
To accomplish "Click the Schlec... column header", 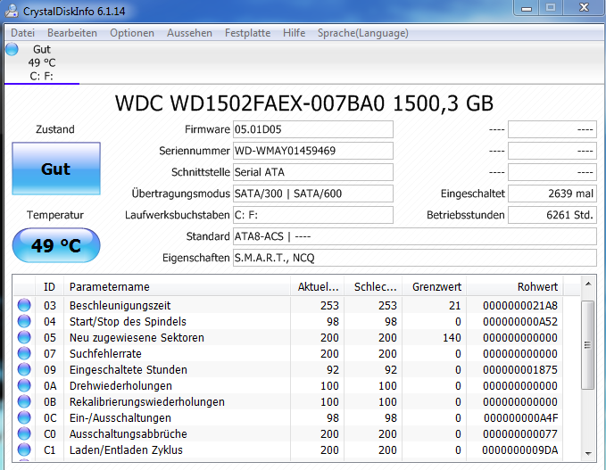I will 373,286.
